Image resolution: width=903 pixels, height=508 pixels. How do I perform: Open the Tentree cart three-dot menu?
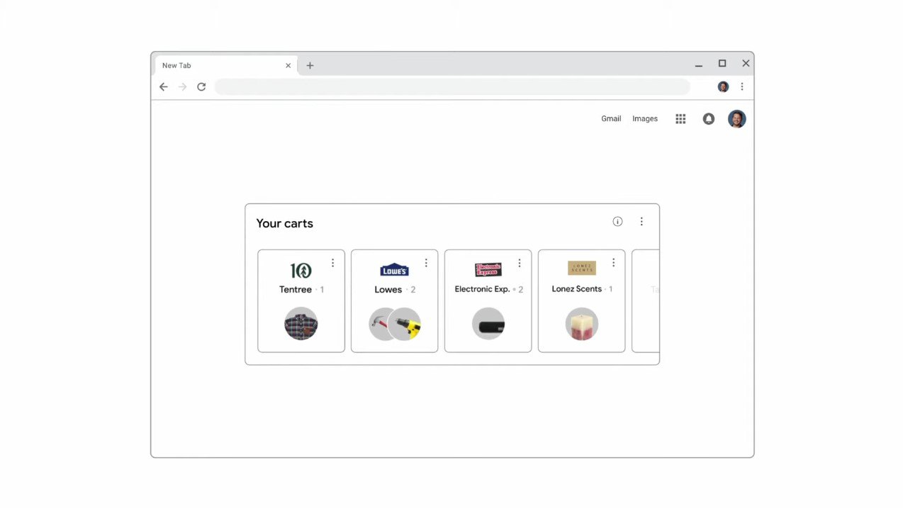(x=332, y=263)
